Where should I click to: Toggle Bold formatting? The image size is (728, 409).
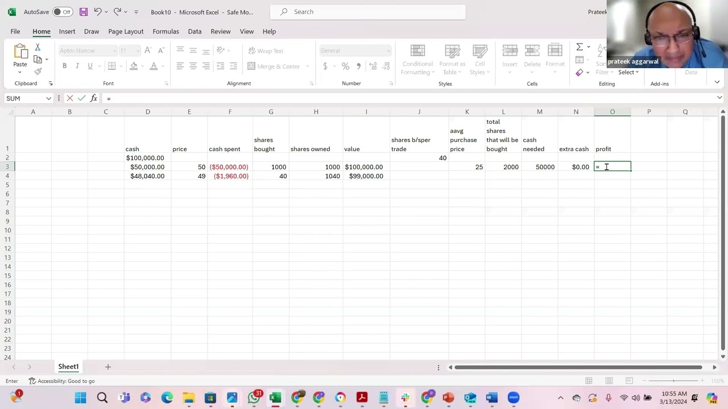(64, 66)
